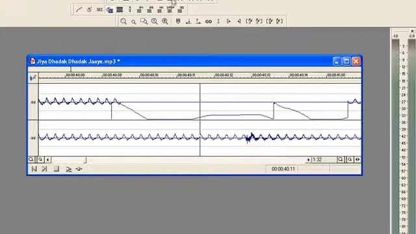Click the mark in icon
Screen dimensions: 416x234
[188, 21]
